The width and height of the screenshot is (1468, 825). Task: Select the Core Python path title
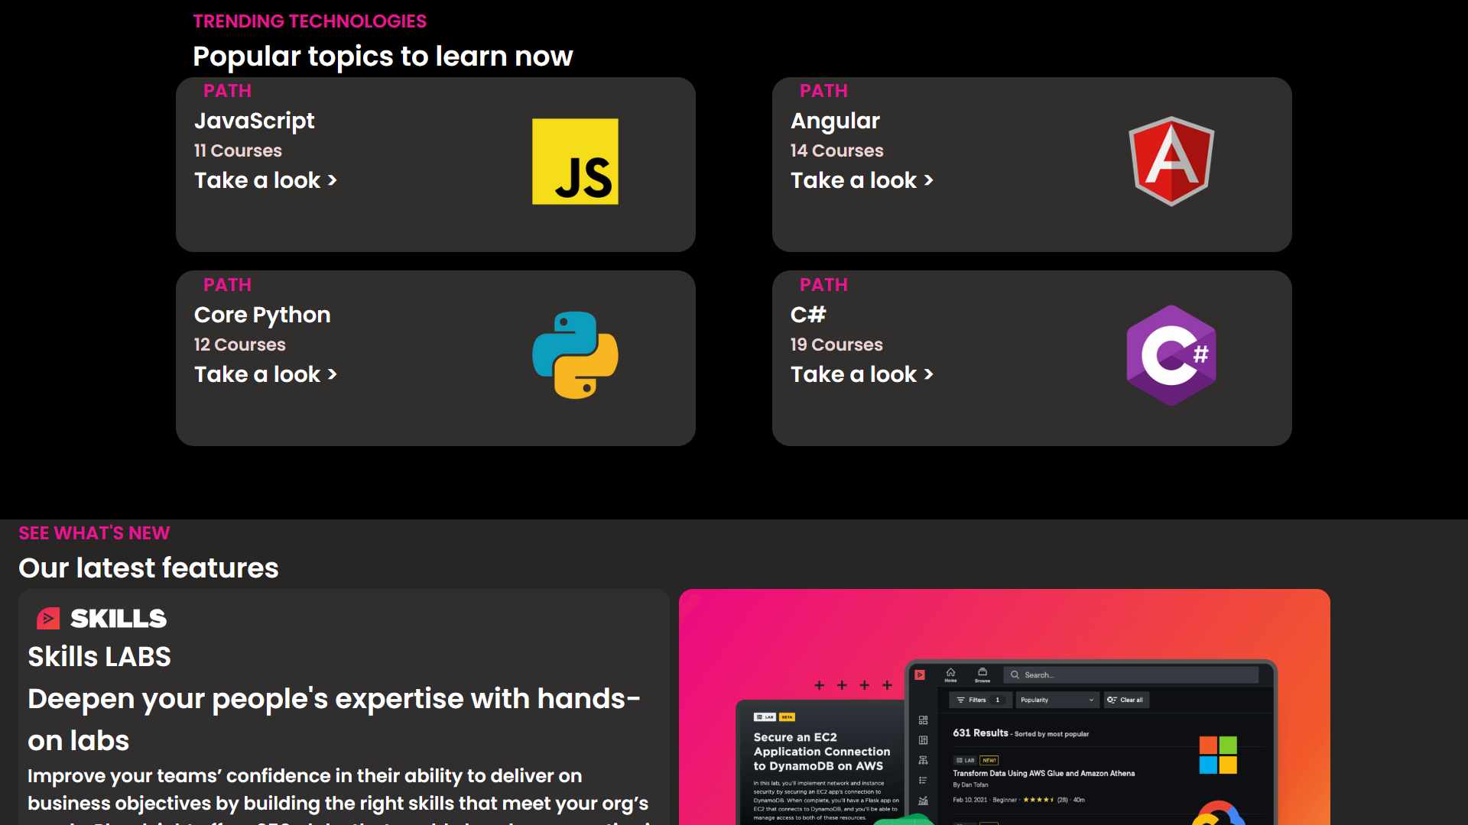point(262,315)
